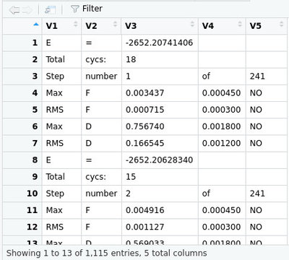Select the 'Max' cell in row 6
This screenshot has width=289, height=260.
click(x=61, y=126)
